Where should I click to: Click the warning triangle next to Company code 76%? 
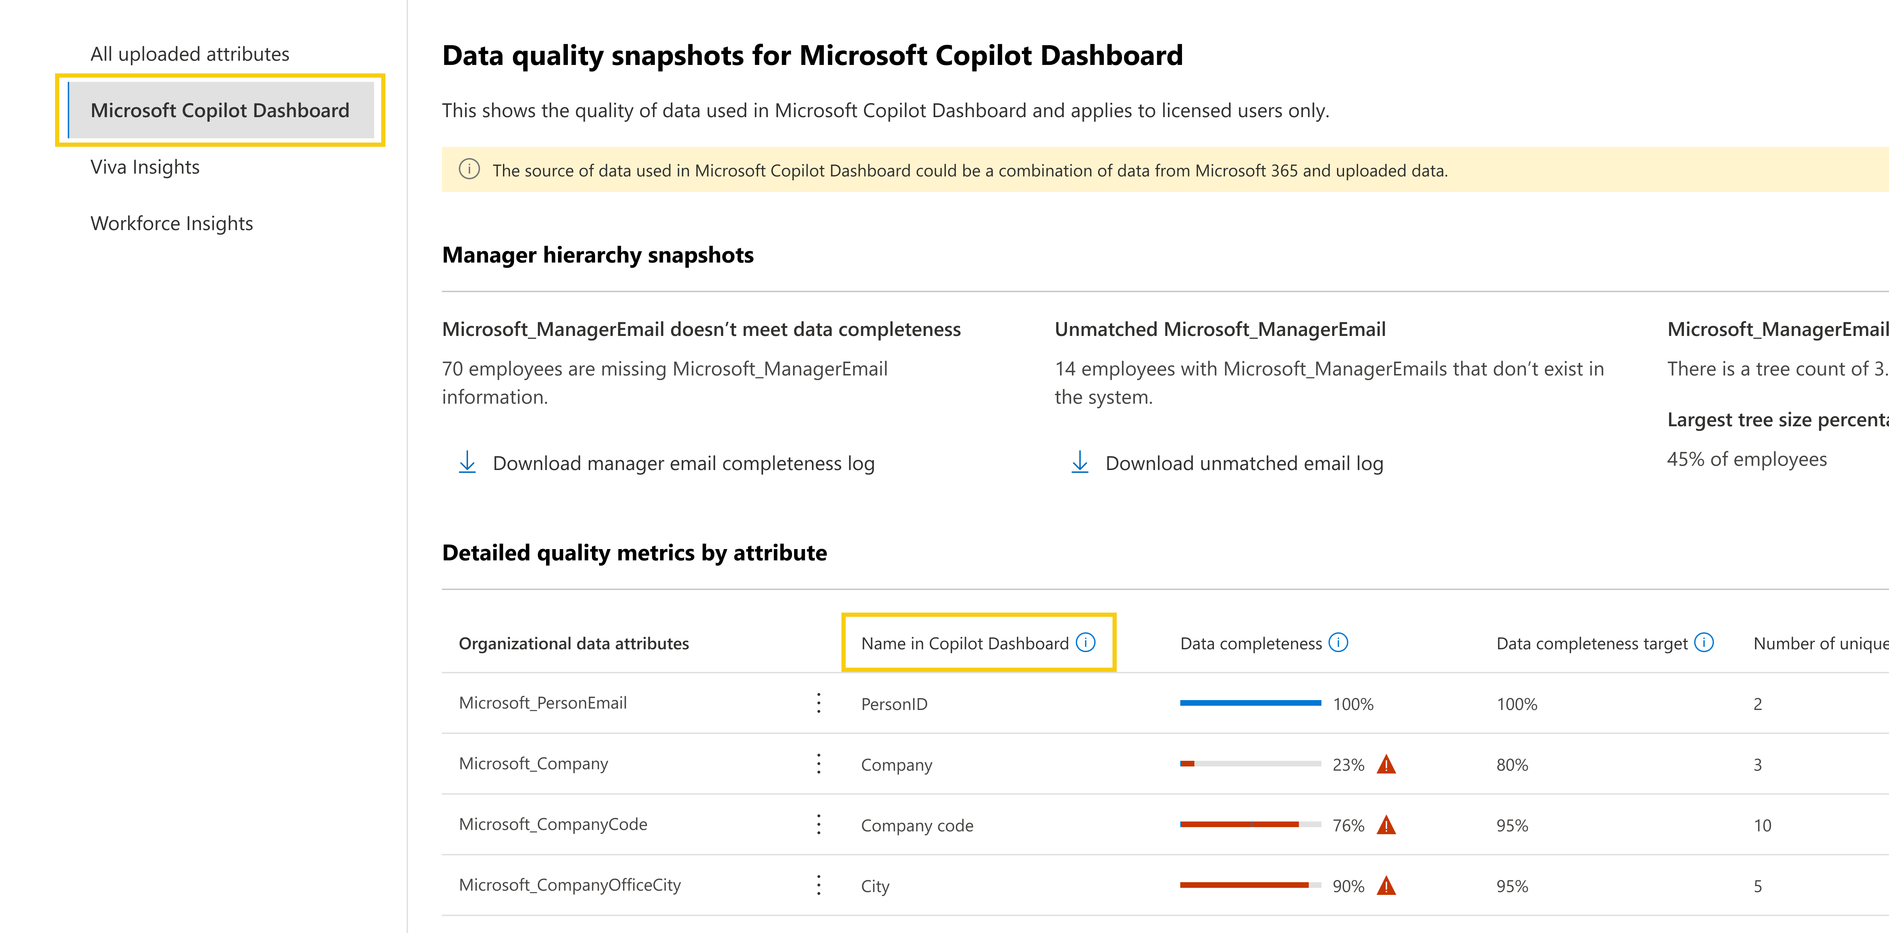1387,825
